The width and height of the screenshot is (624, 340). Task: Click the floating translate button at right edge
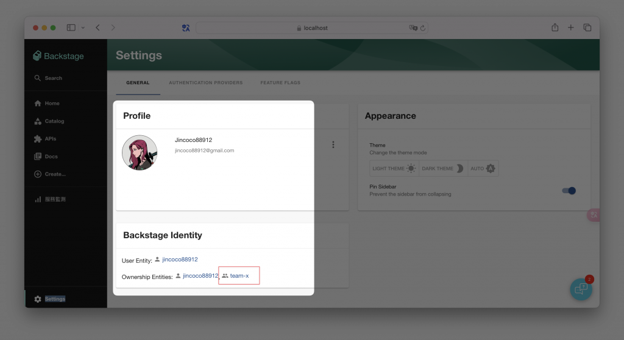(x=594, y=215)
